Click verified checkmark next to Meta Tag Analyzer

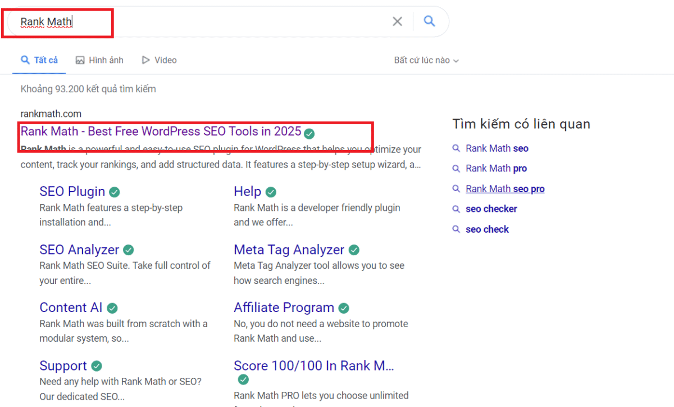354,250
